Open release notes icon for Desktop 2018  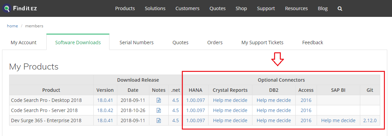pyautogui.click(x=158, y=100)
